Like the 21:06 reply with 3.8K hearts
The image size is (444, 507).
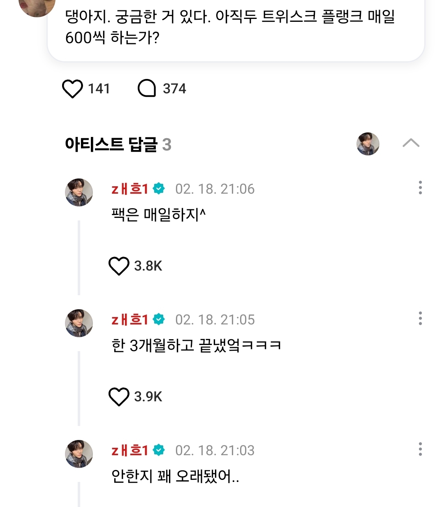tap(119, 266)
